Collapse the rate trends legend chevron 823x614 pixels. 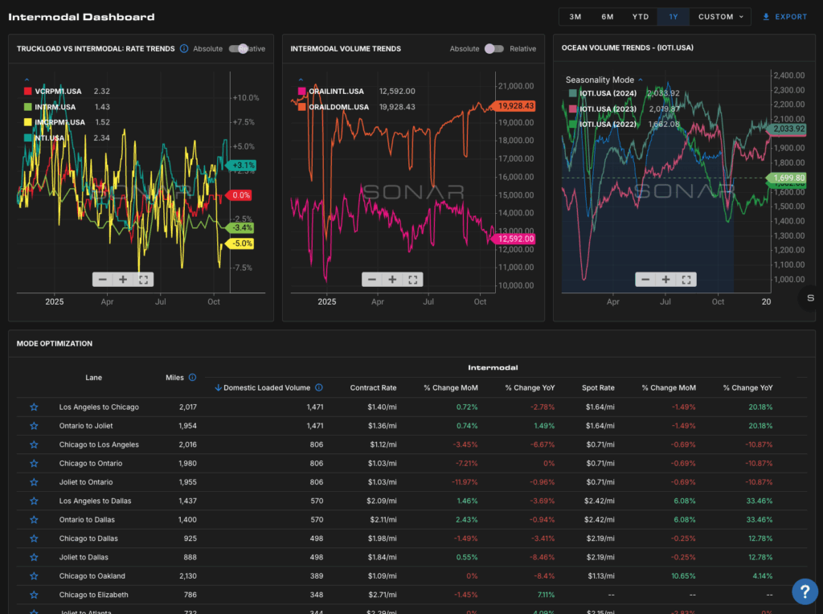27,80
